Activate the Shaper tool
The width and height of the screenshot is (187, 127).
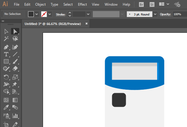[x=6, y=69]
